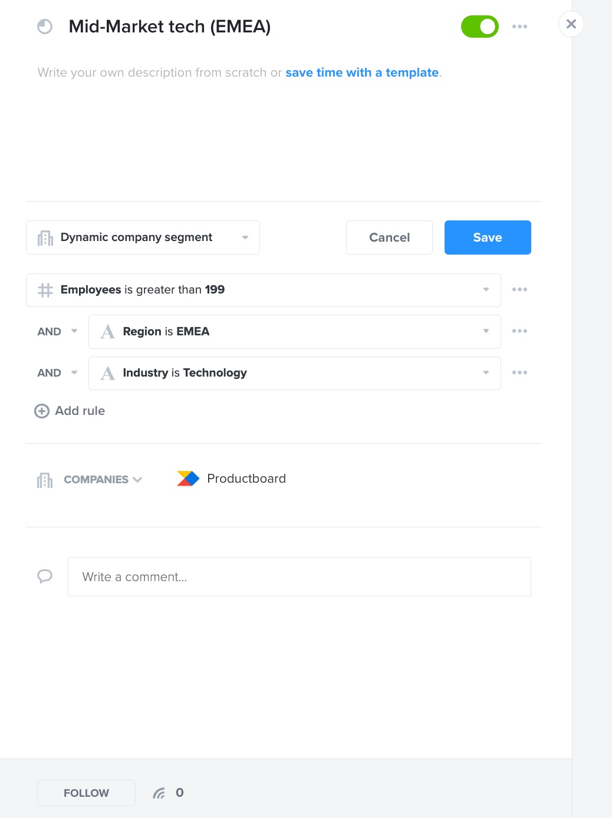This screenshot has height=818, width=612.
Task: Open the options menu beside the green toggle
Action: [x=519, y=27]
